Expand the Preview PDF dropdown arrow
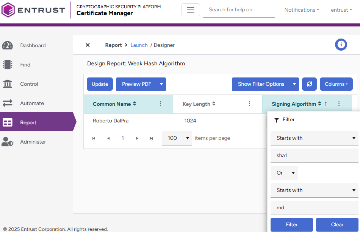Screen dimensions: 360x232 (161, 84)
